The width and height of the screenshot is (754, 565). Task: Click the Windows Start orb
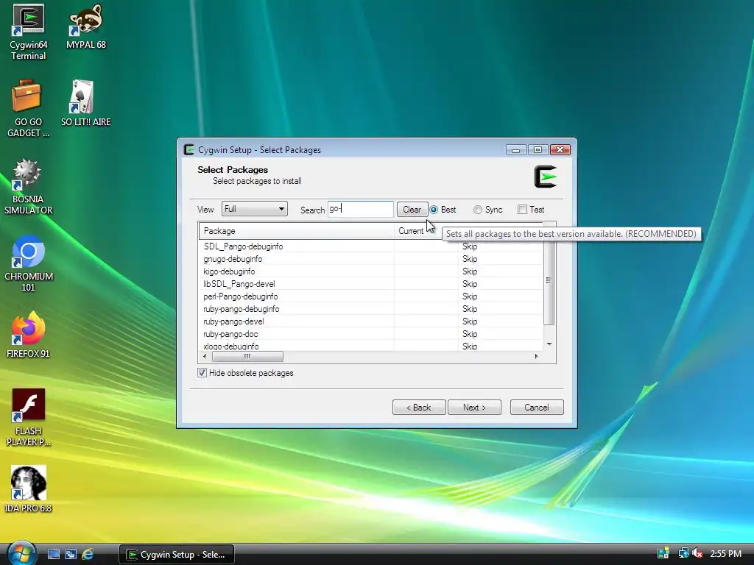click(21, 553)
